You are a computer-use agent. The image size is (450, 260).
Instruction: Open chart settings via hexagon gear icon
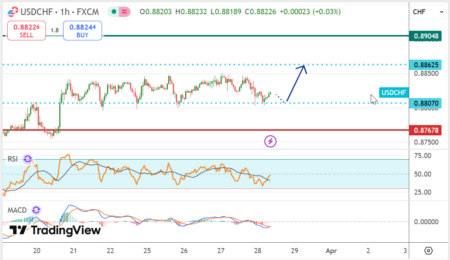428,251
